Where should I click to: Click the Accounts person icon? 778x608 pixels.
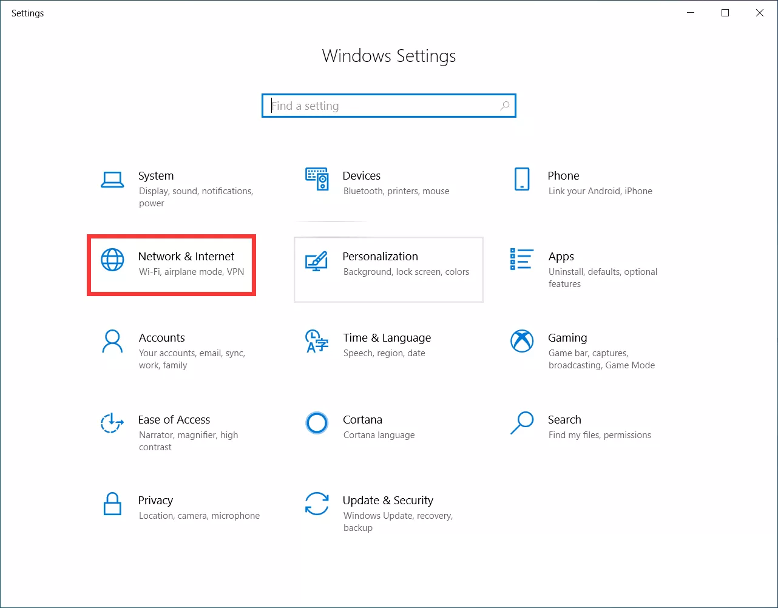point(112,341)
